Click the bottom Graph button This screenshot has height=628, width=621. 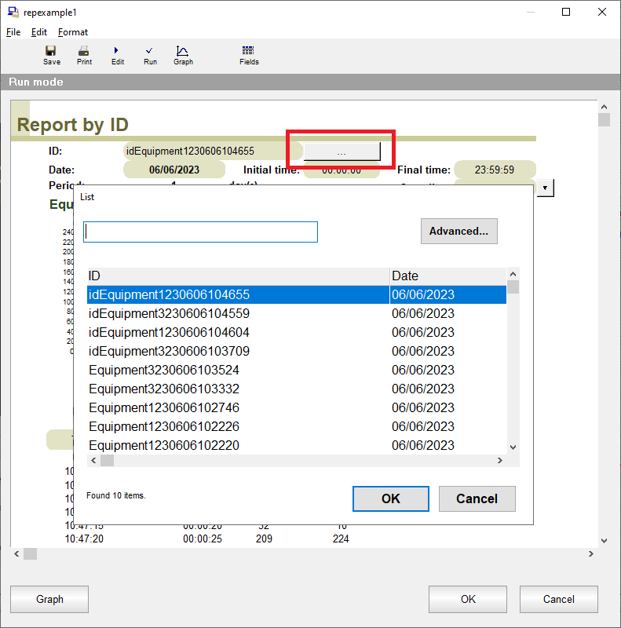click(49, 599)
